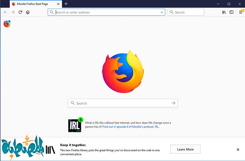Screen dimensions: 245x161
Task: Click the 'Keep it together.' heading
Action: (x=73, y=145)
